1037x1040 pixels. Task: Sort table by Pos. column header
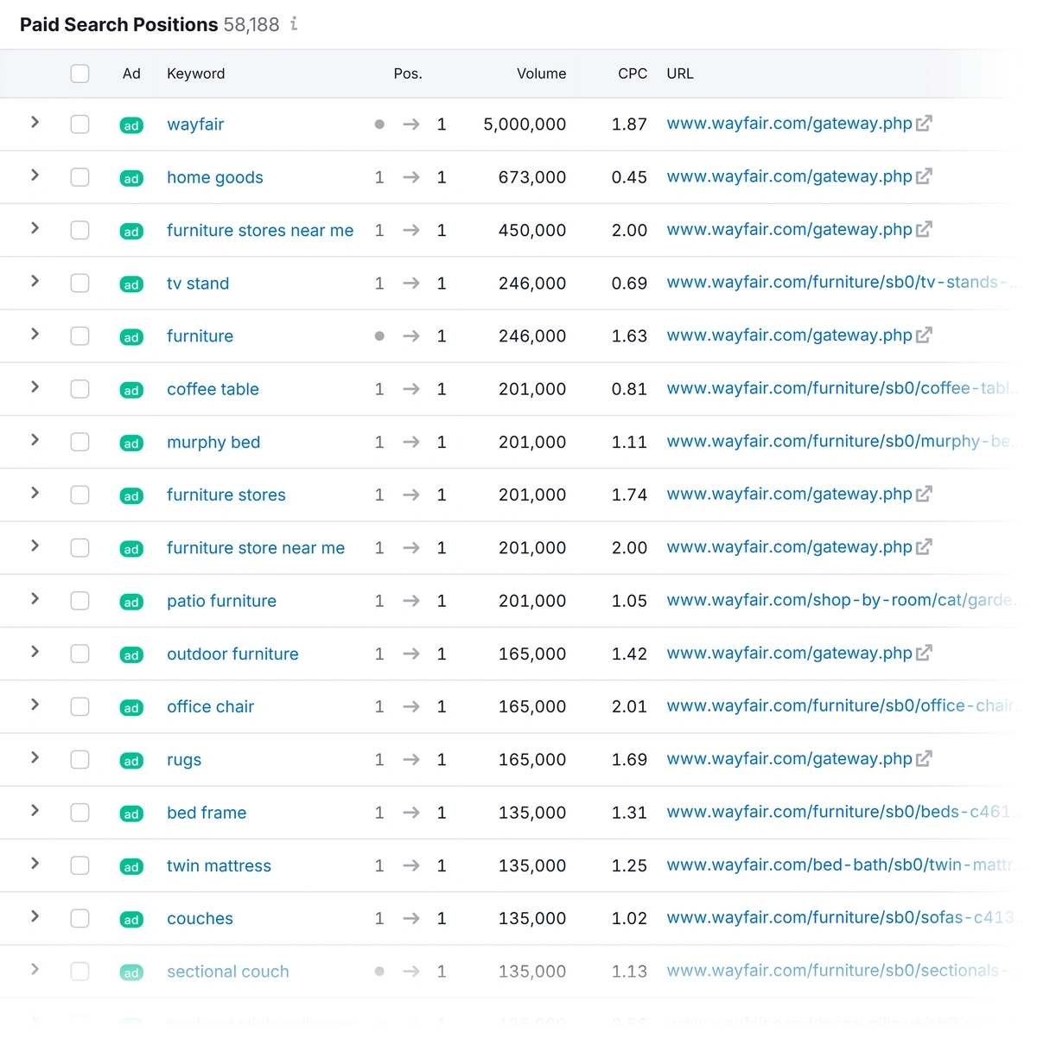408,73
